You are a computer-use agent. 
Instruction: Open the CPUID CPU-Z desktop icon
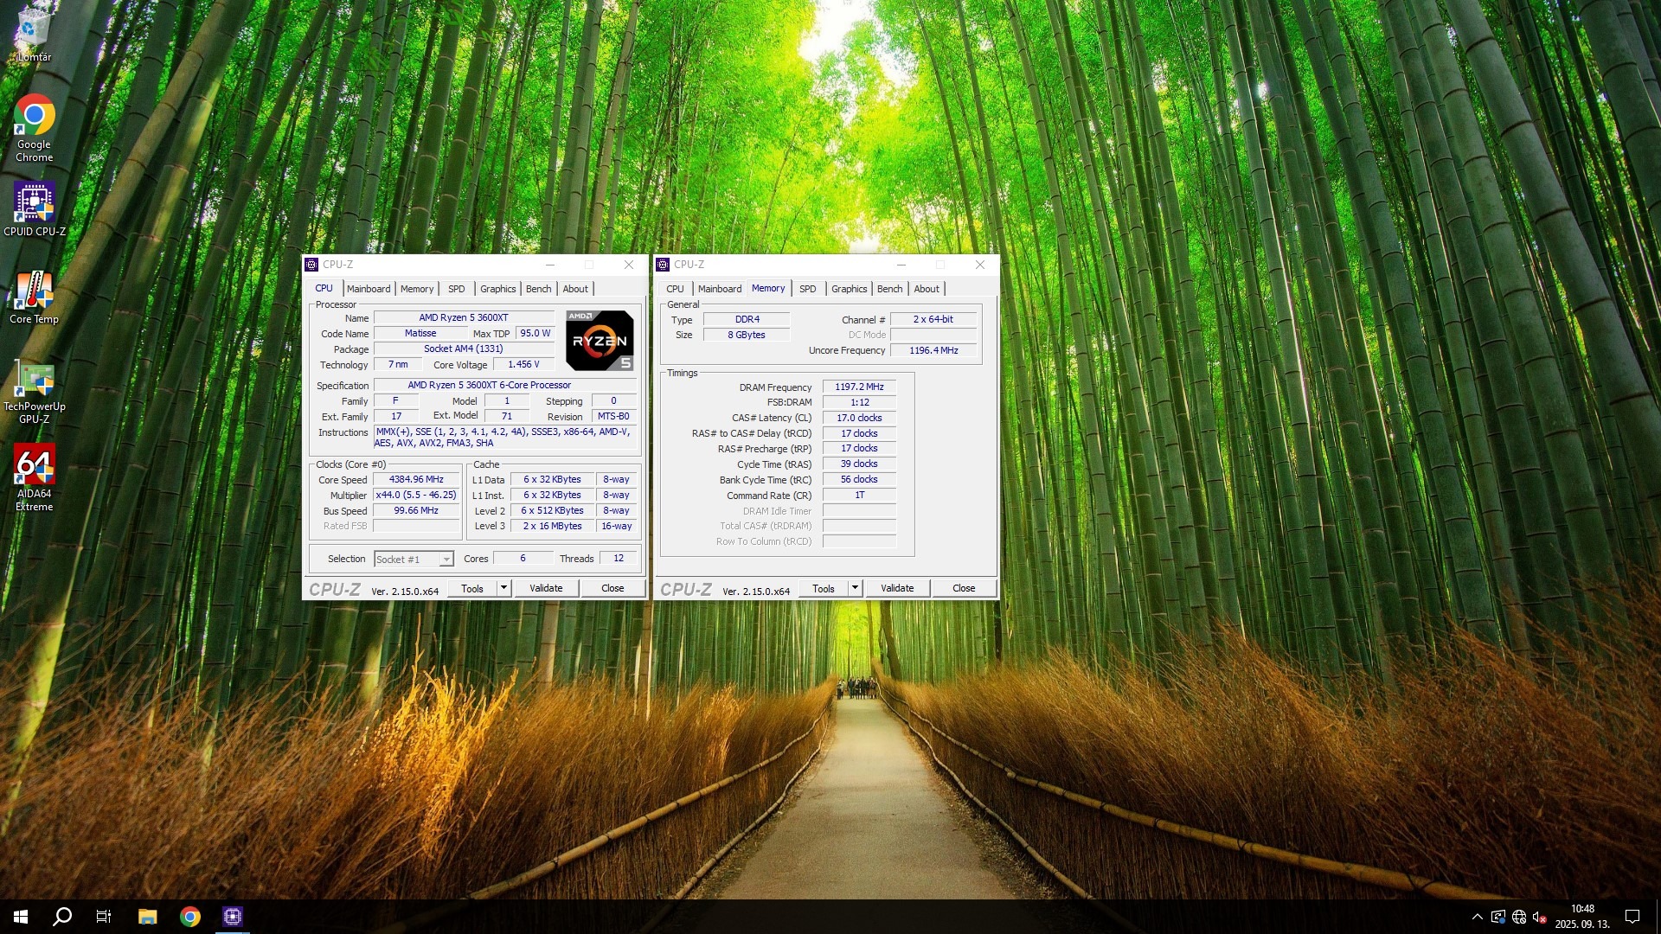pos(34,203)
